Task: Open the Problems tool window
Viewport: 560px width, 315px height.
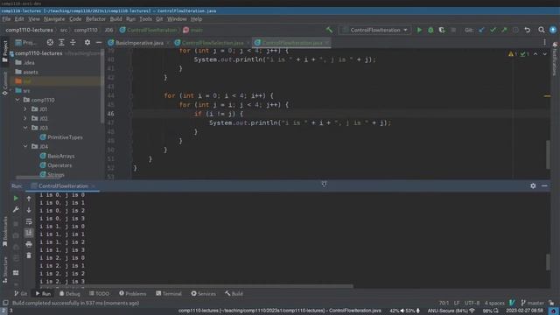Action: click(132, 294)
